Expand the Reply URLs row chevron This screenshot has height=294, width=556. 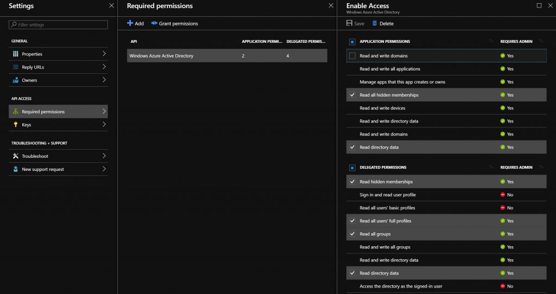[x=104, y=67]
